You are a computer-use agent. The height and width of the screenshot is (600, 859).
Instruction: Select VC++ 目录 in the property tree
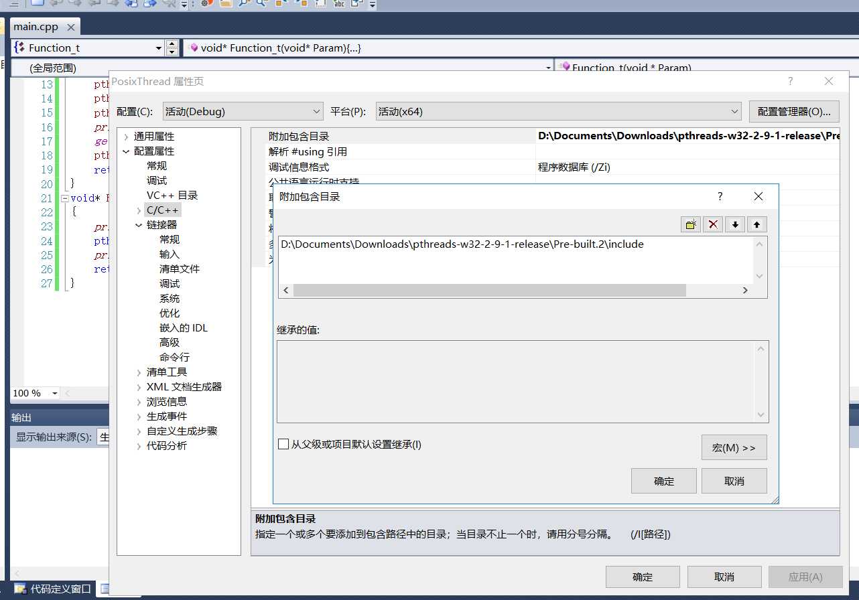click(x=172, y=196)
